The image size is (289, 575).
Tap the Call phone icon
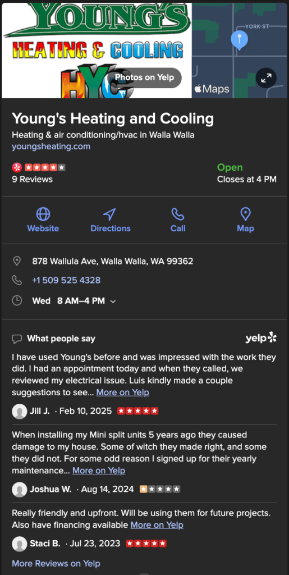pos(178,214)
